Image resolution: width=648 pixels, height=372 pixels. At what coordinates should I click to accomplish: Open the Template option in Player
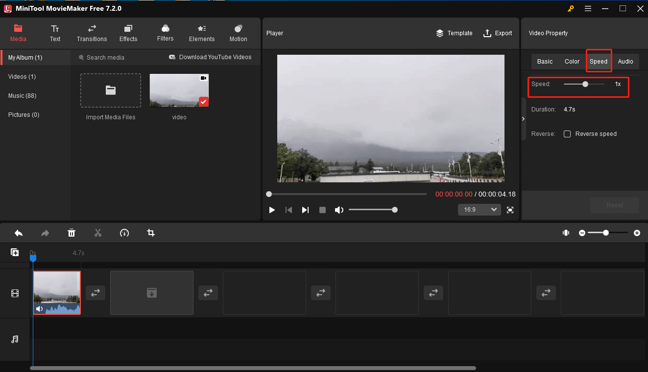(x=454, y=33)
